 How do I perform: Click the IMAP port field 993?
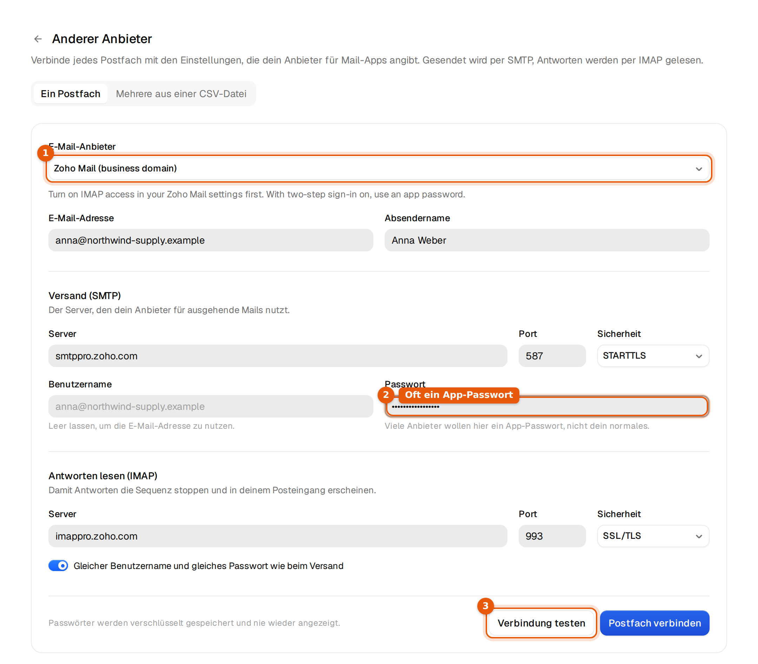552,536
